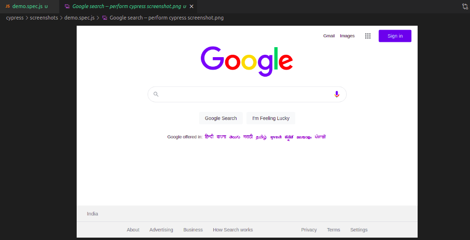This screenshot has height=240, width=470.
Task: Open the demo.spec.js breadcrumb entry
Action: coord(80,18)
